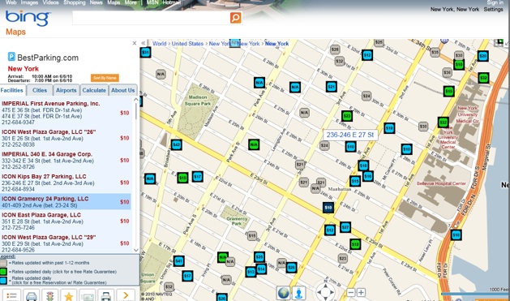Click the $31 blue marker at map top-left
Viewport: 510px width, 301px height.
point(145,52)
